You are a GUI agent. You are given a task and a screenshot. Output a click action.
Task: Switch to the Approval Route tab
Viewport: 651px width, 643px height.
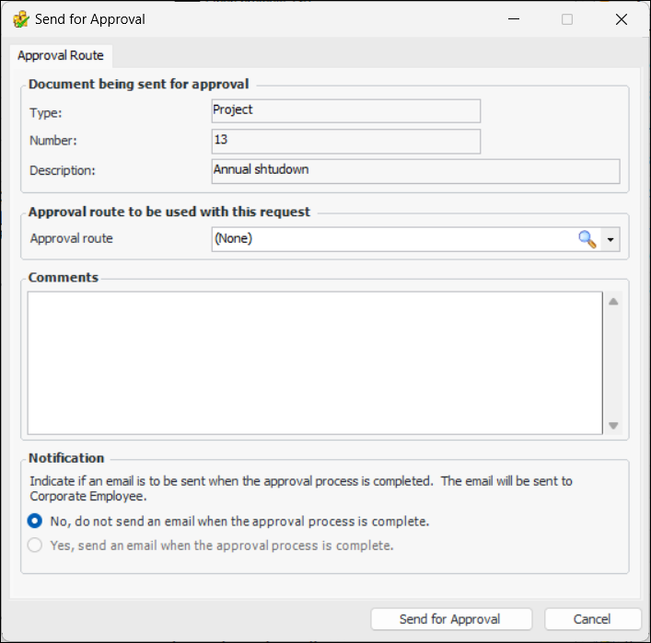tap(61, 55)
